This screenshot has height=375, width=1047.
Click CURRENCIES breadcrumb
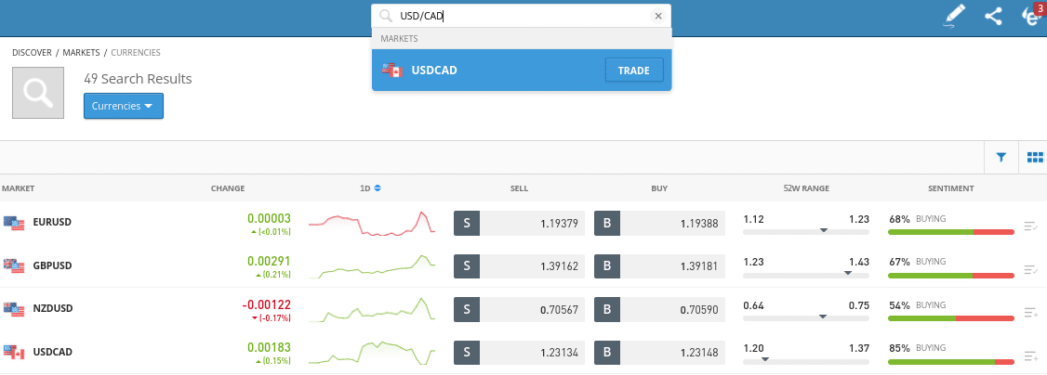[136, 53]
